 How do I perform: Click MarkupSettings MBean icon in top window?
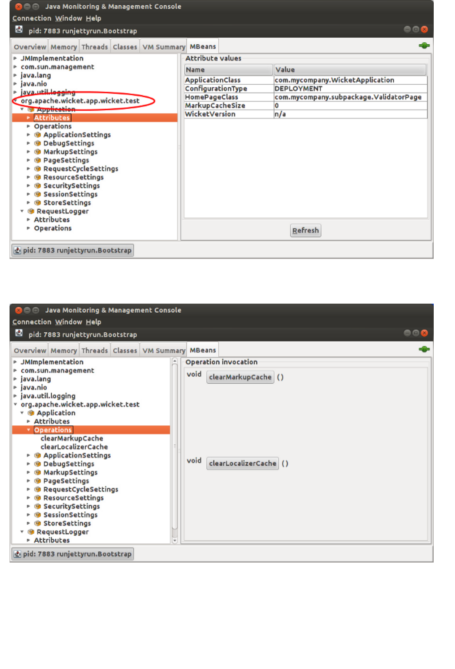point(38,152)
